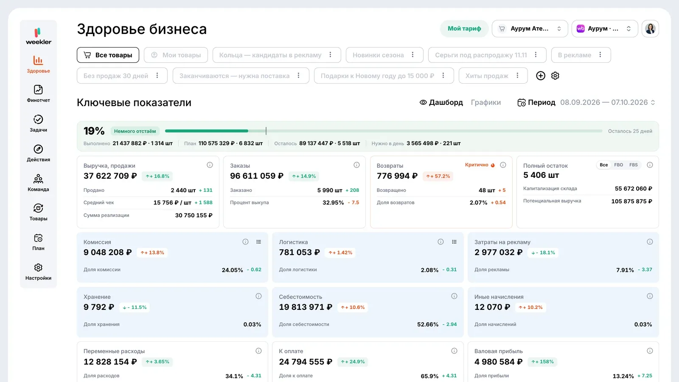The width and height of the screenshot is (679, 382).
Task: Open options menu for Без продаж 30 дней
Action: pyautogui.click(x=157, y=76)
